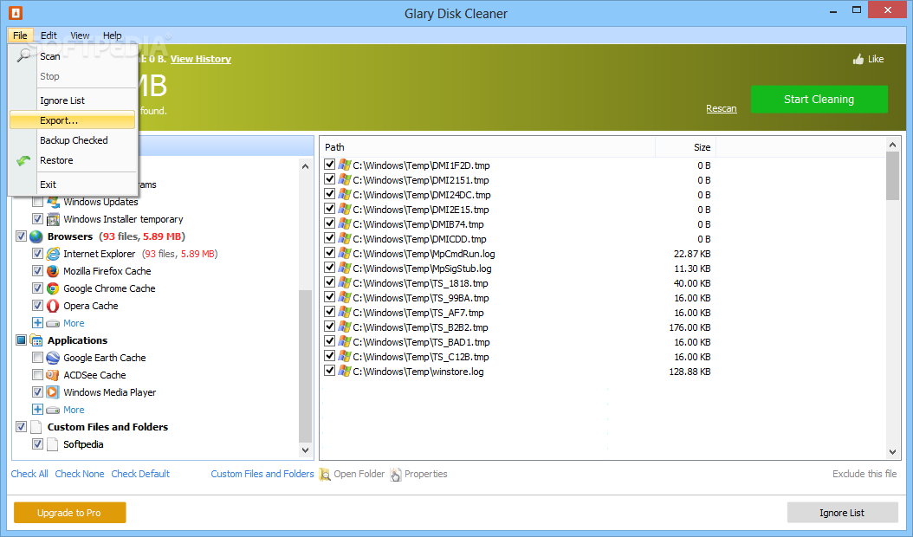Click the Glary Disk Cleaner app icon
The height and width of the screenshot is (537, 913).
(x=16, y=13)
